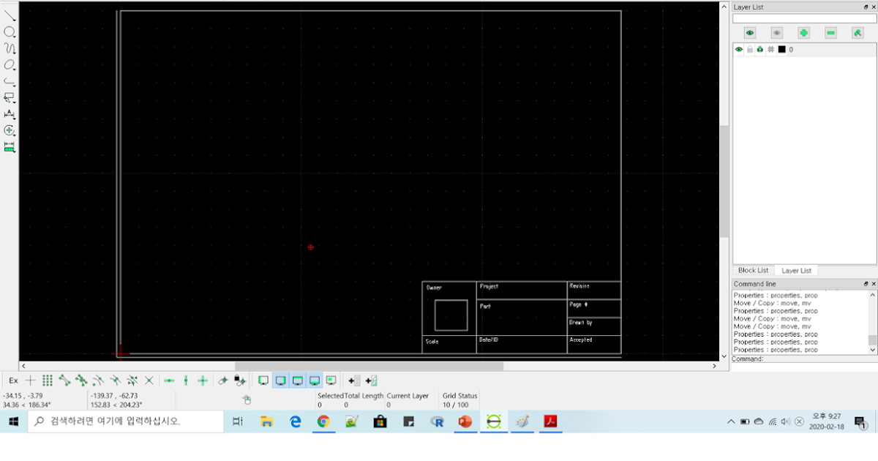Open the Windows Start menu
This screenshot has width=878, height=461.
tap(13, 421)
